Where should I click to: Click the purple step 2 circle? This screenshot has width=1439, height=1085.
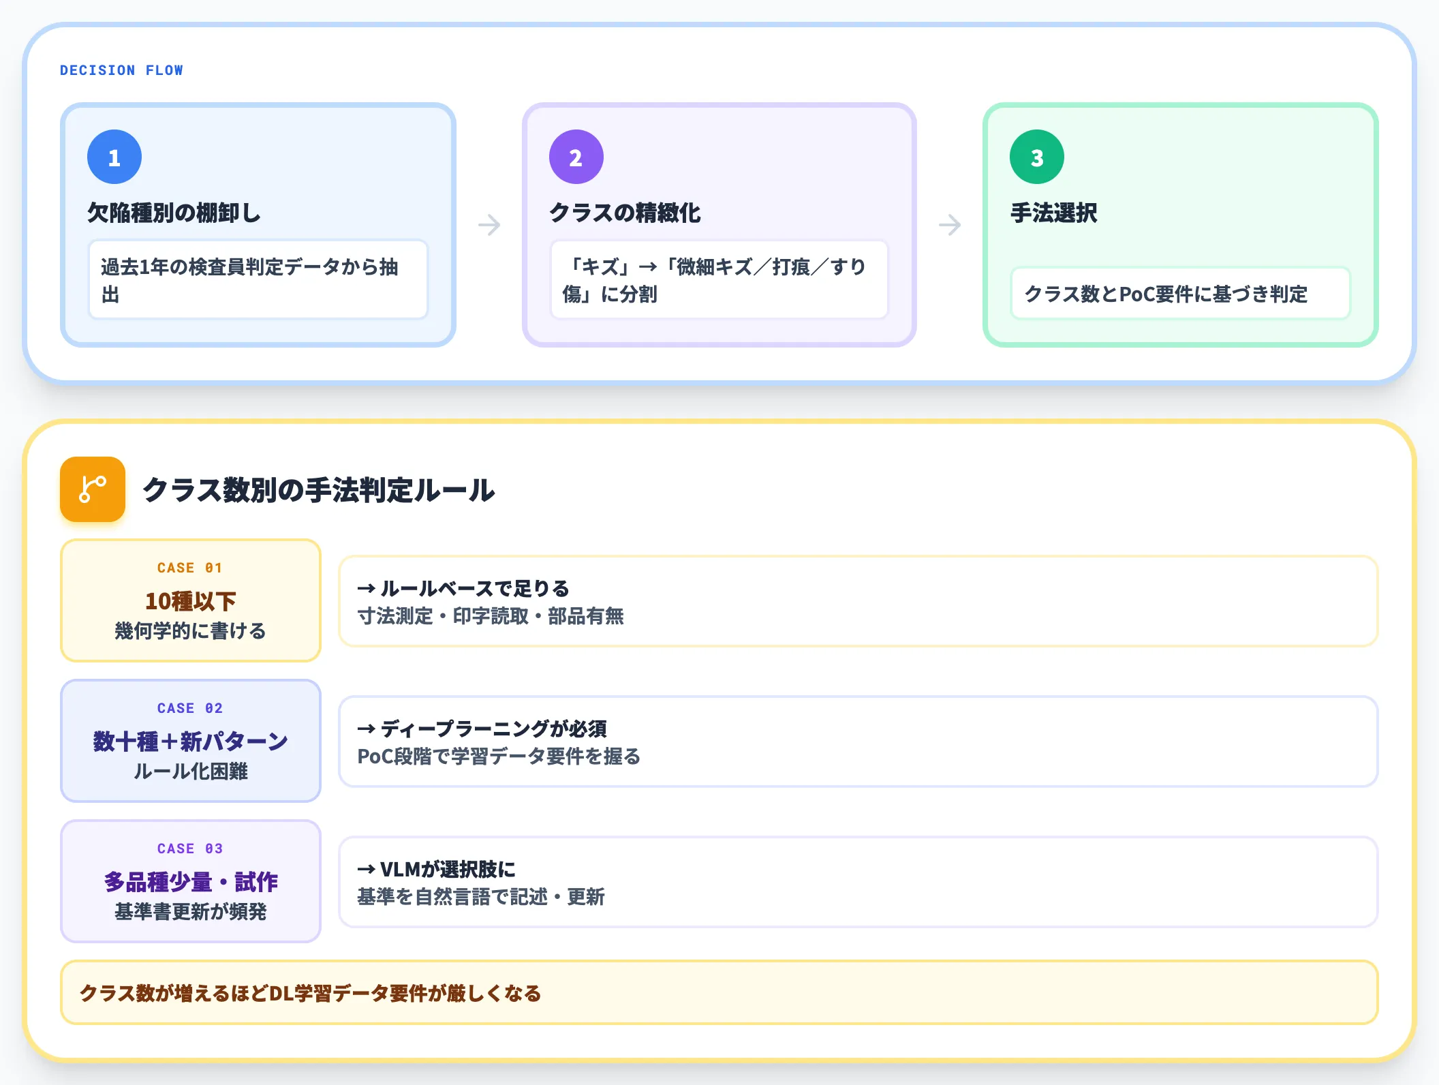tap(576, 157)
